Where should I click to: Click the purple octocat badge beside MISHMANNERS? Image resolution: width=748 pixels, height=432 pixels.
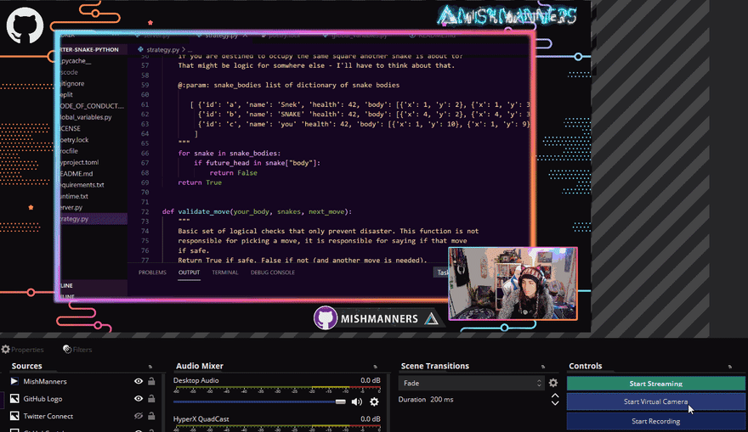coord(326,317)
